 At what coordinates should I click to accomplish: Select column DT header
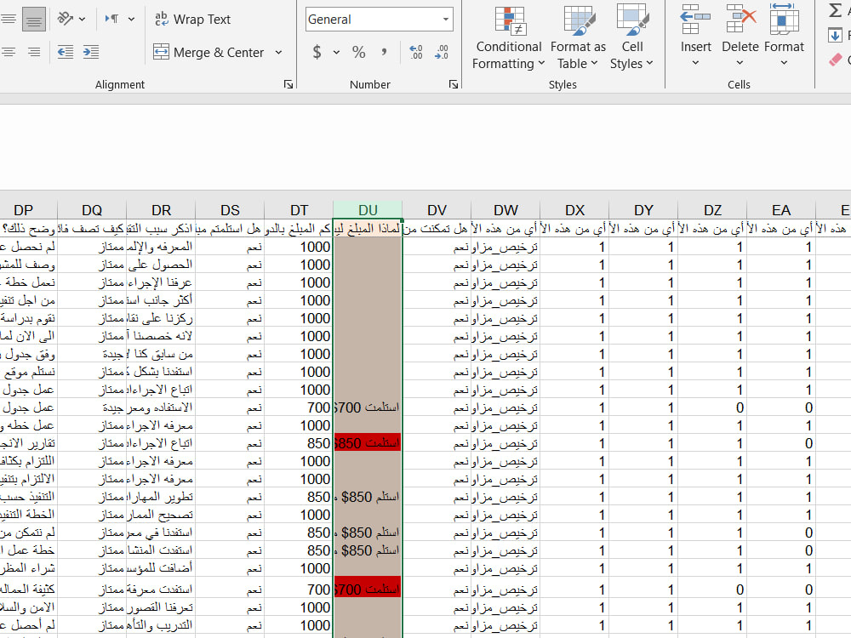(299, 210)
